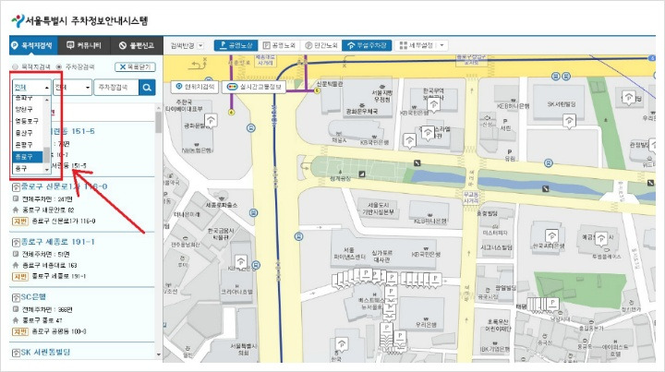This screenshot has height=372, width=665.
Task: Toggle the 부설주차장 parking filter
Action: point(367,45)
